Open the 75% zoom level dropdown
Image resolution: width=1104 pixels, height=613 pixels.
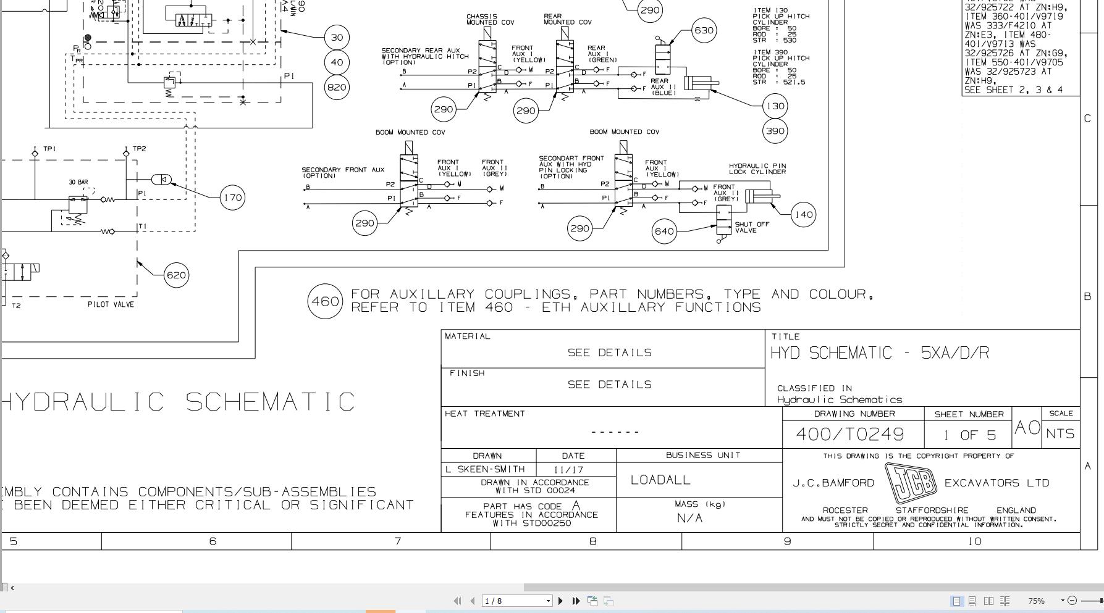click(1063, 601)
